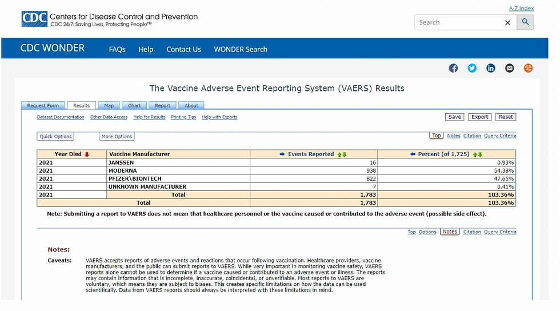The height and width of the screenshot is (311, 560).
Task: Click the Top button above the table
Action: pos(436,135)
